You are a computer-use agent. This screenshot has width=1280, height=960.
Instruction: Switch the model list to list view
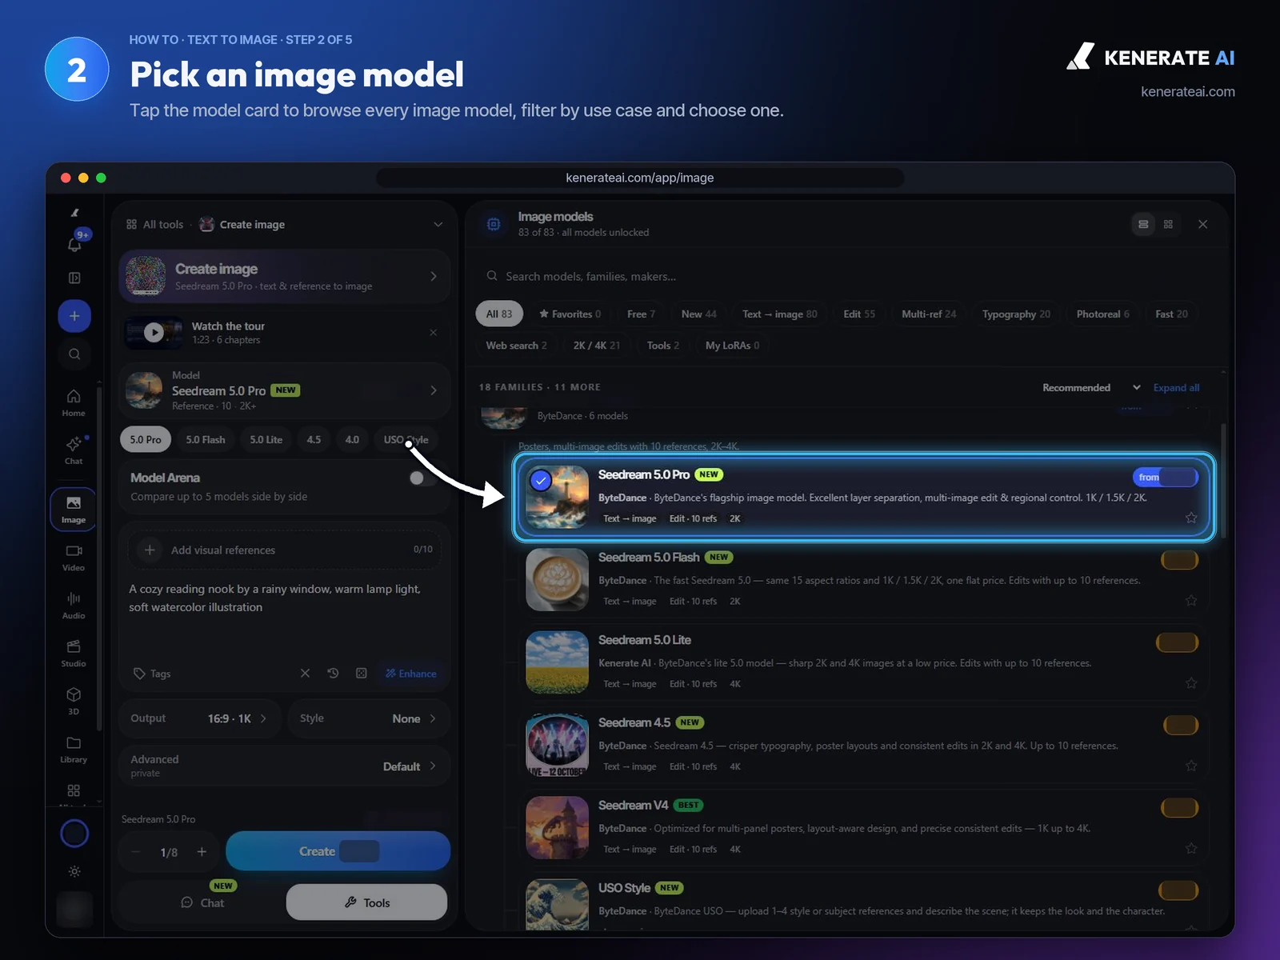(x=1143, y=225)
